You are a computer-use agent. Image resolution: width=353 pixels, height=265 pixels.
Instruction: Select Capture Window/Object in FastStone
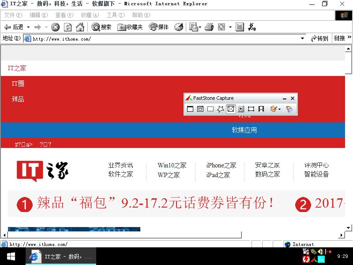click(200, 109)
